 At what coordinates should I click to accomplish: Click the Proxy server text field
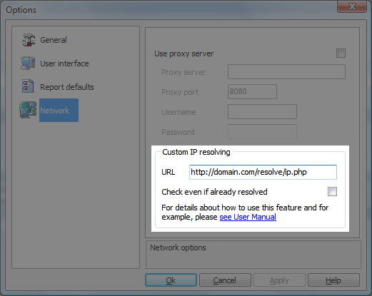(x=286, y=71)
